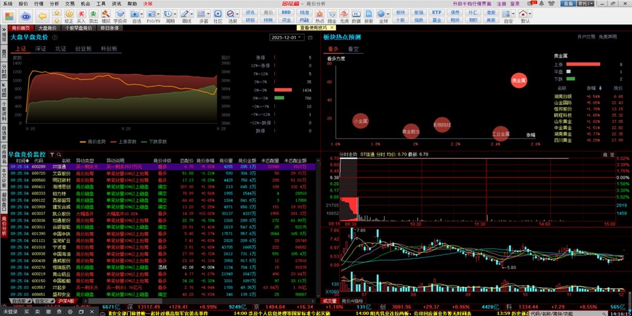Image resolution: width=632 pixels, height=316 pixels.
Task: Open the 龙虎 ranking icon
Action: (x=344, y=15)
